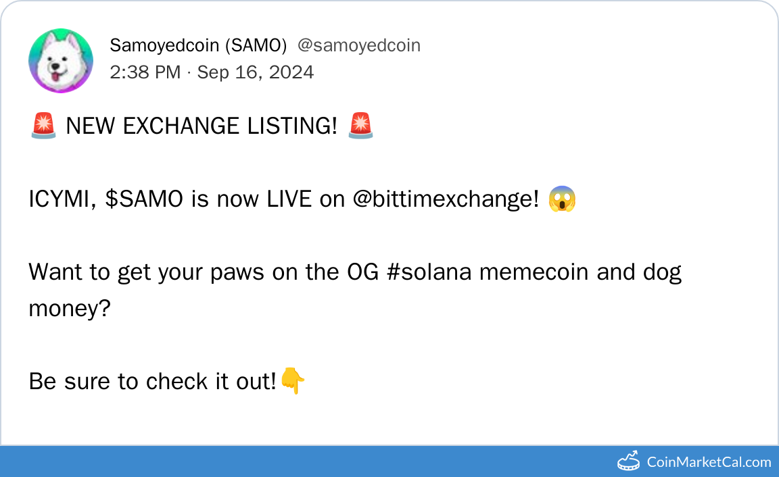The image size is (779, 477).
Task: Click the Sep 16, 2024 date
Action: [256, 72]
